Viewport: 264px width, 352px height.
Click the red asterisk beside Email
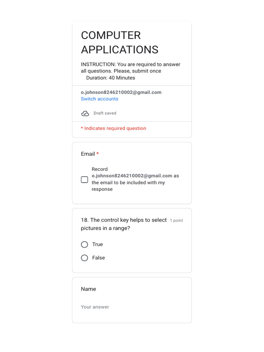click(98, 154)
